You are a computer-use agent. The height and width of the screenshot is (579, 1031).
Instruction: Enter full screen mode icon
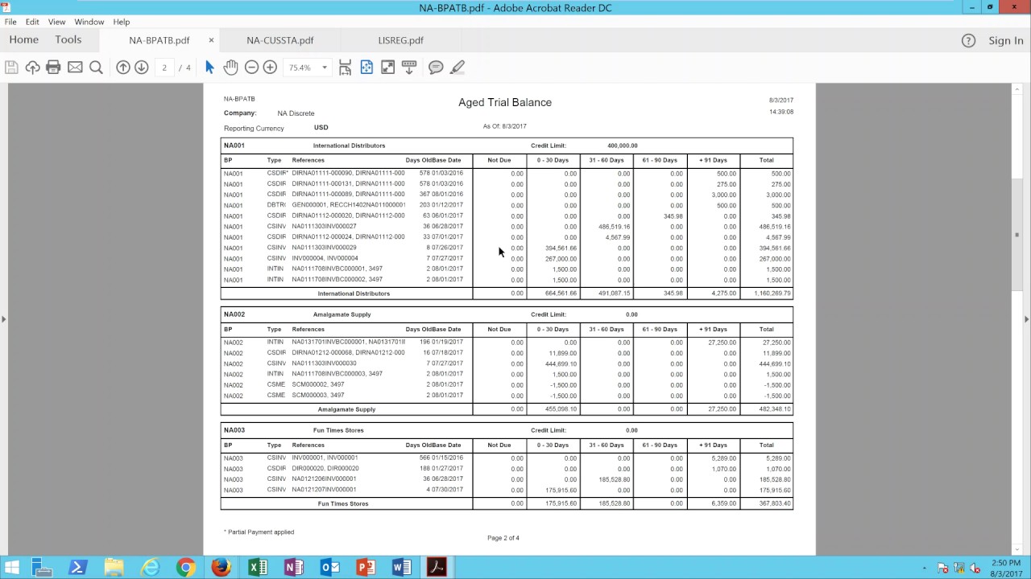(387, 68)
